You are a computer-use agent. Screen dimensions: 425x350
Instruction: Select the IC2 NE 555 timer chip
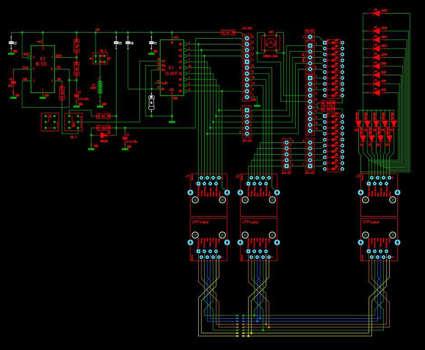point(43,69)
